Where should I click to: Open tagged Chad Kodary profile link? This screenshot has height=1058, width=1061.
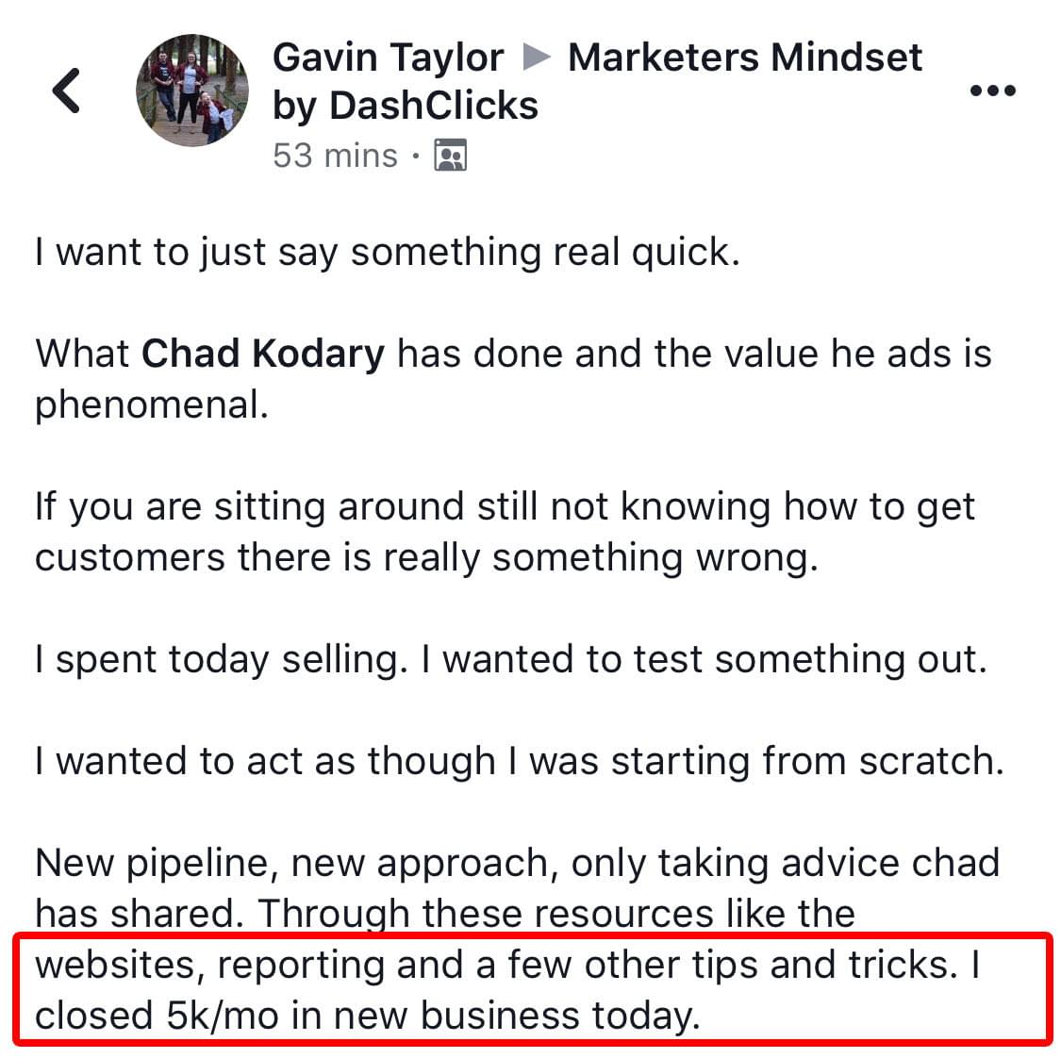tap(262, 354)
